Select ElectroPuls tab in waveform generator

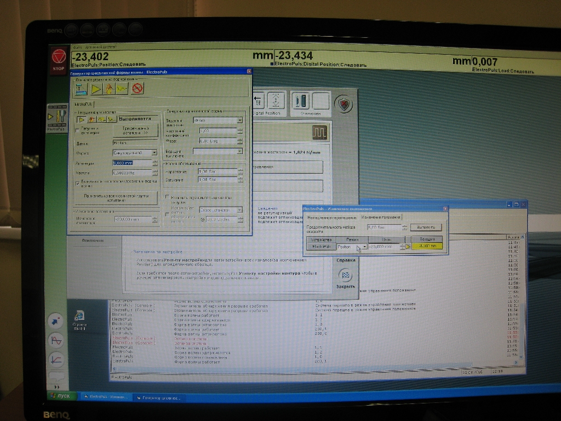click(83, 104)
